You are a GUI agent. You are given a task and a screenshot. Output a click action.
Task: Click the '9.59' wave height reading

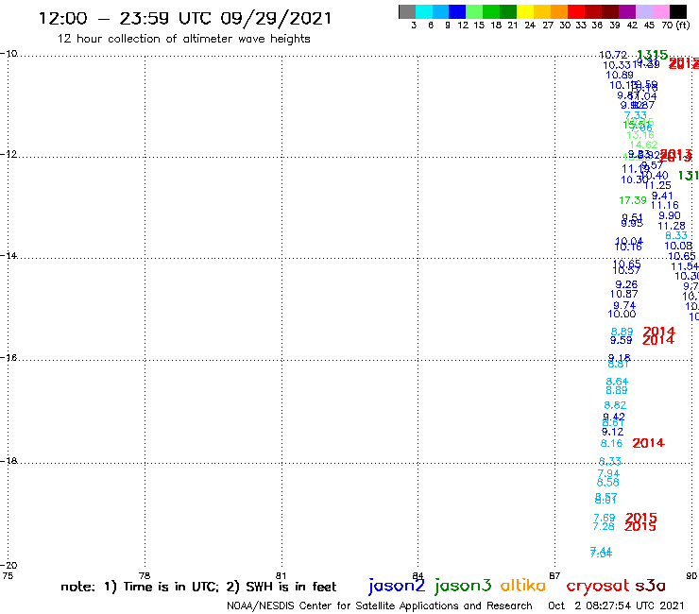click(x=622, y=340)
